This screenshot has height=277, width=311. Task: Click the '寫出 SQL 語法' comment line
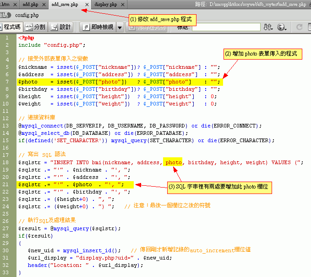coord(42,154)
